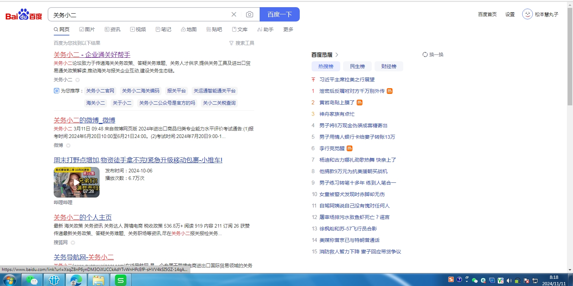Go to 百度首页 link

tap(487, 14)
